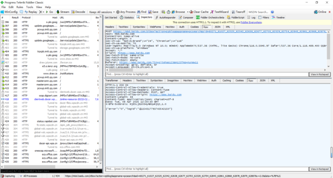The height and width of the screenshot is (178, 333).
Task: Select request WebForms inspector tab
Action: pyautogui.click(x=155, y=27)
